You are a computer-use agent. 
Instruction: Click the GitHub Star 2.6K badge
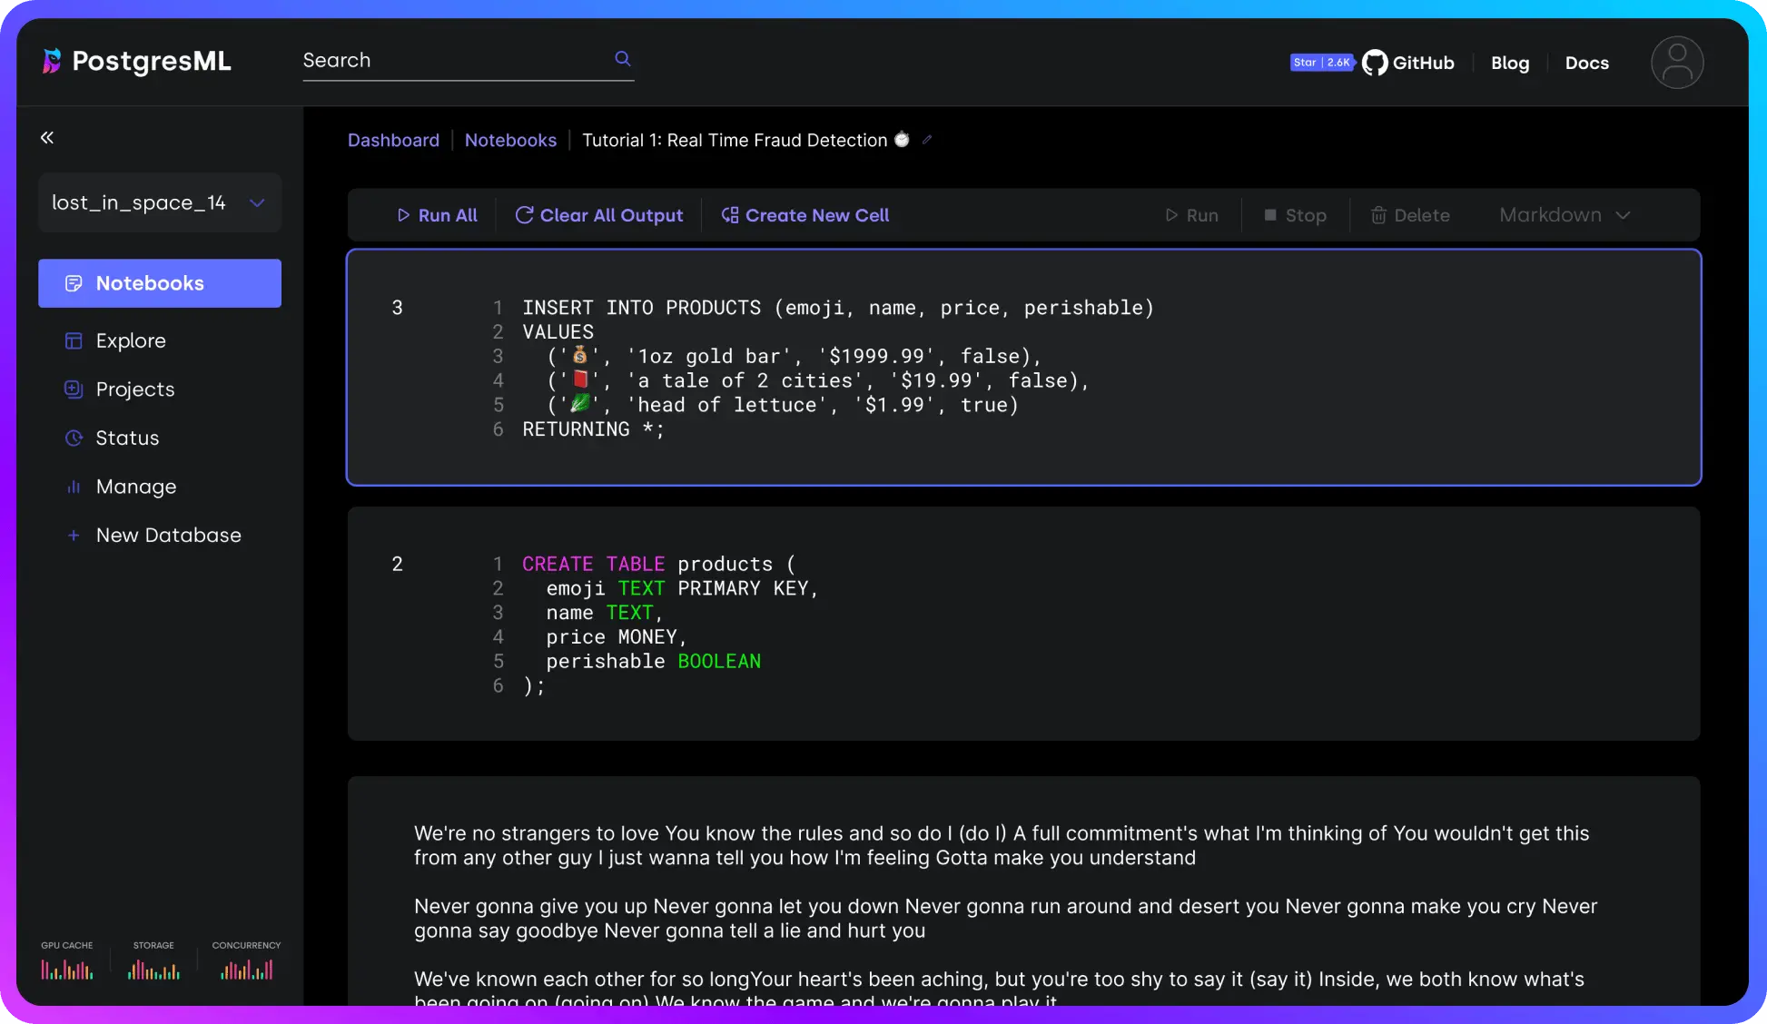[x=1322, y=63]
